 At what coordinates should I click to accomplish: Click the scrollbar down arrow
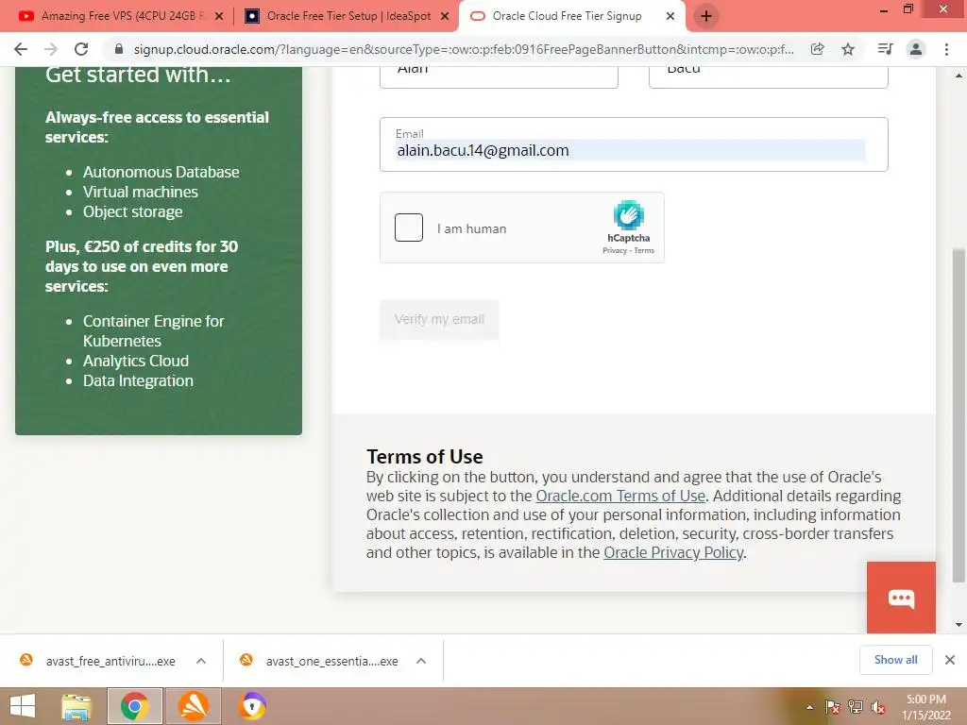click(959, 625)
